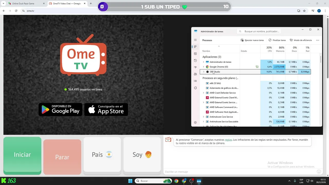The width and height of the screenshot is (329, 185).
Task: Click the Google Play download badge
Action: (x=60, y=109)
